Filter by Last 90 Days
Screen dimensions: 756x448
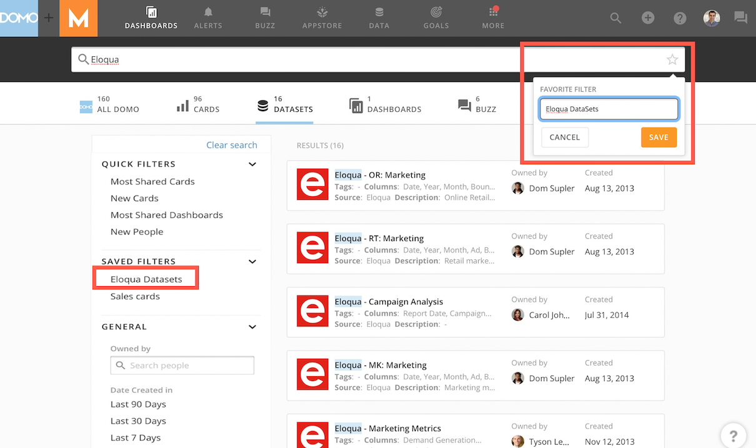(138, 404)
